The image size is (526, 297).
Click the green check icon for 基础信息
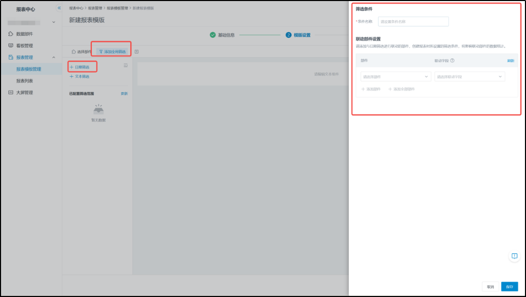point(213,35)
